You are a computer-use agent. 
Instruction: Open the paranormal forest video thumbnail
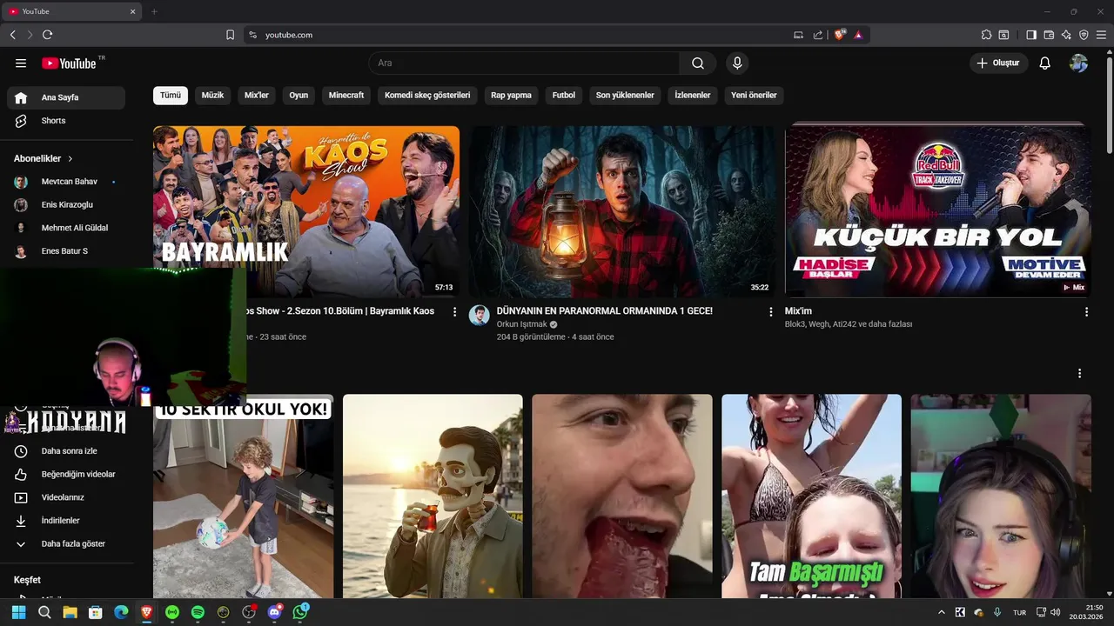click(622, 211)
